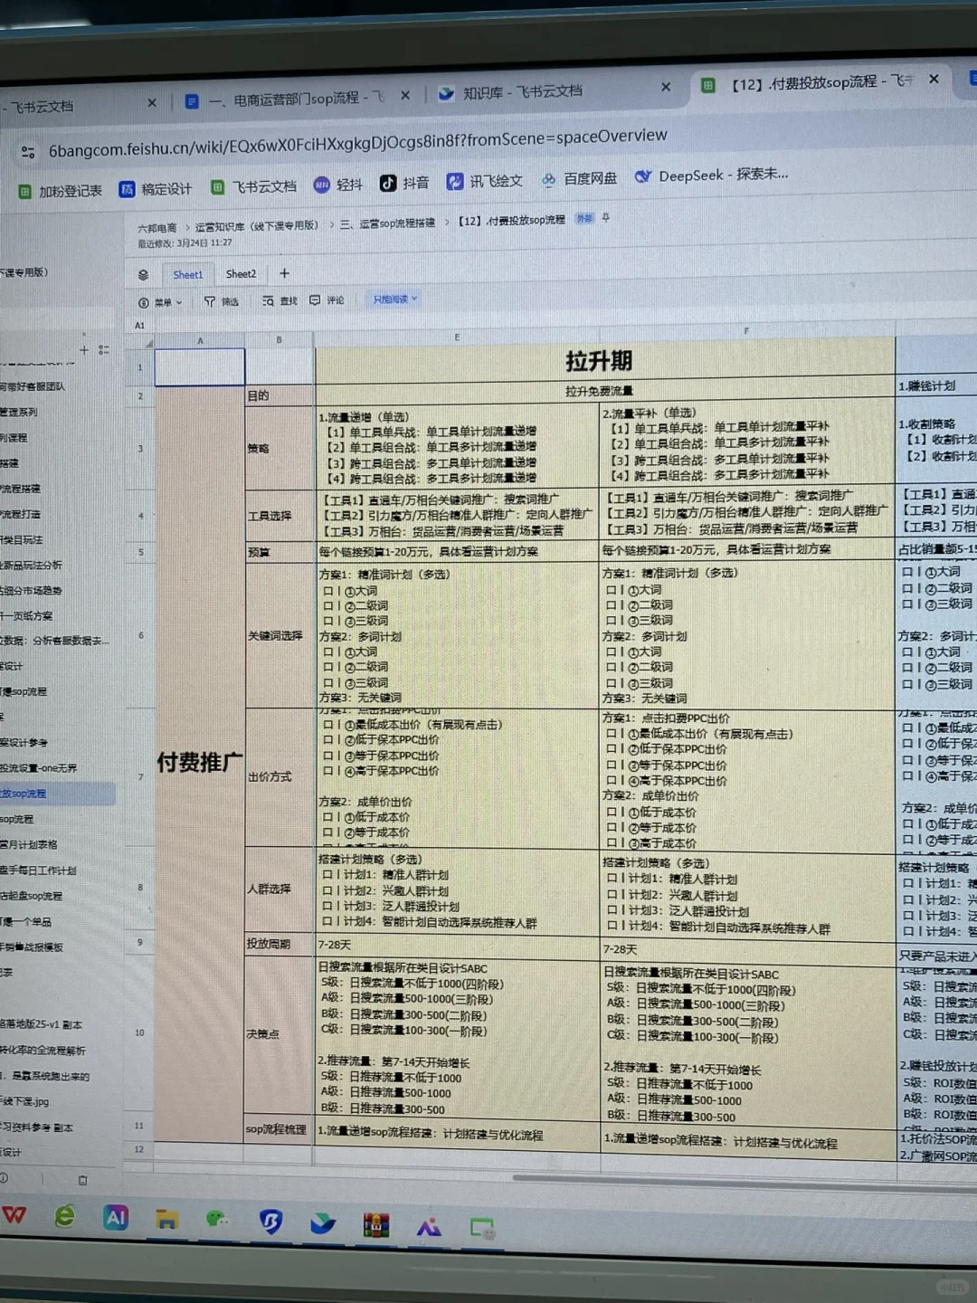Viewport: 977px width, 1303px height.
Task: Open the 只能阅读 mode dropdown
Action: tap(393, 299)
